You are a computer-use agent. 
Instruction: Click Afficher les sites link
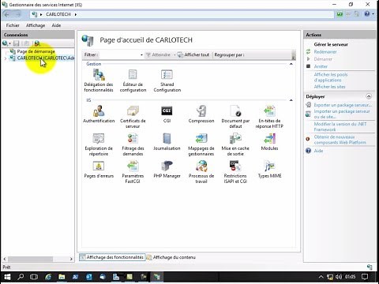329,87
